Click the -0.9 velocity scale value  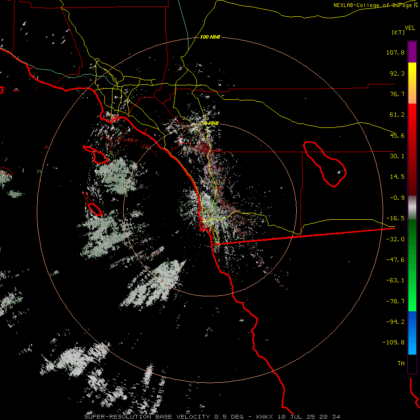[397, 198]
